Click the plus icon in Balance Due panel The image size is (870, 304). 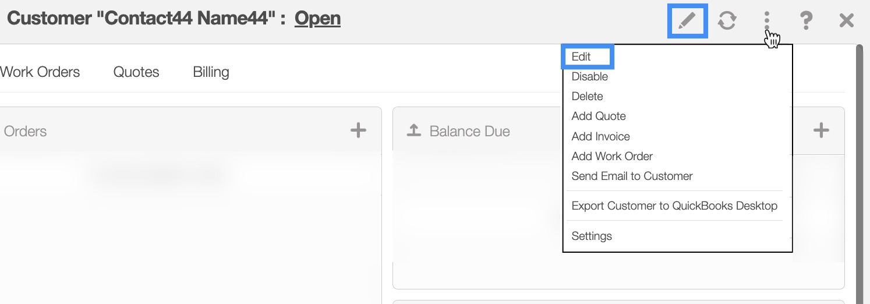click(821, 130)
